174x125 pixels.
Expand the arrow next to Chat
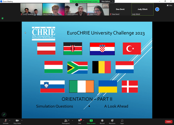(x=84, y=121)
